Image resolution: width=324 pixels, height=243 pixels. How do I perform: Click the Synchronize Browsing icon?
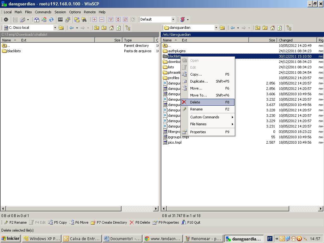[77, 20]
